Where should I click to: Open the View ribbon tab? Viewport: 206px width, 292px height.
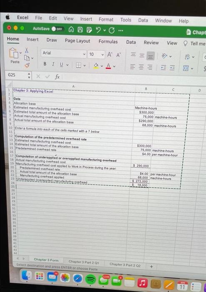pyautogui.click(x=172, y=43)
